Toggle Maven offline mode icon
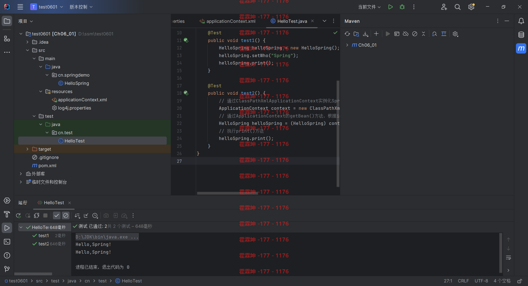 (x=406, y=34)
